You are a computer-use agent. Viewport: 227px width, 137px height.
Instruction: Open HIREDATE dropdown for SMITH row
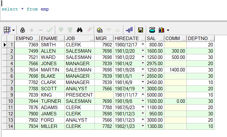(143, 44)
